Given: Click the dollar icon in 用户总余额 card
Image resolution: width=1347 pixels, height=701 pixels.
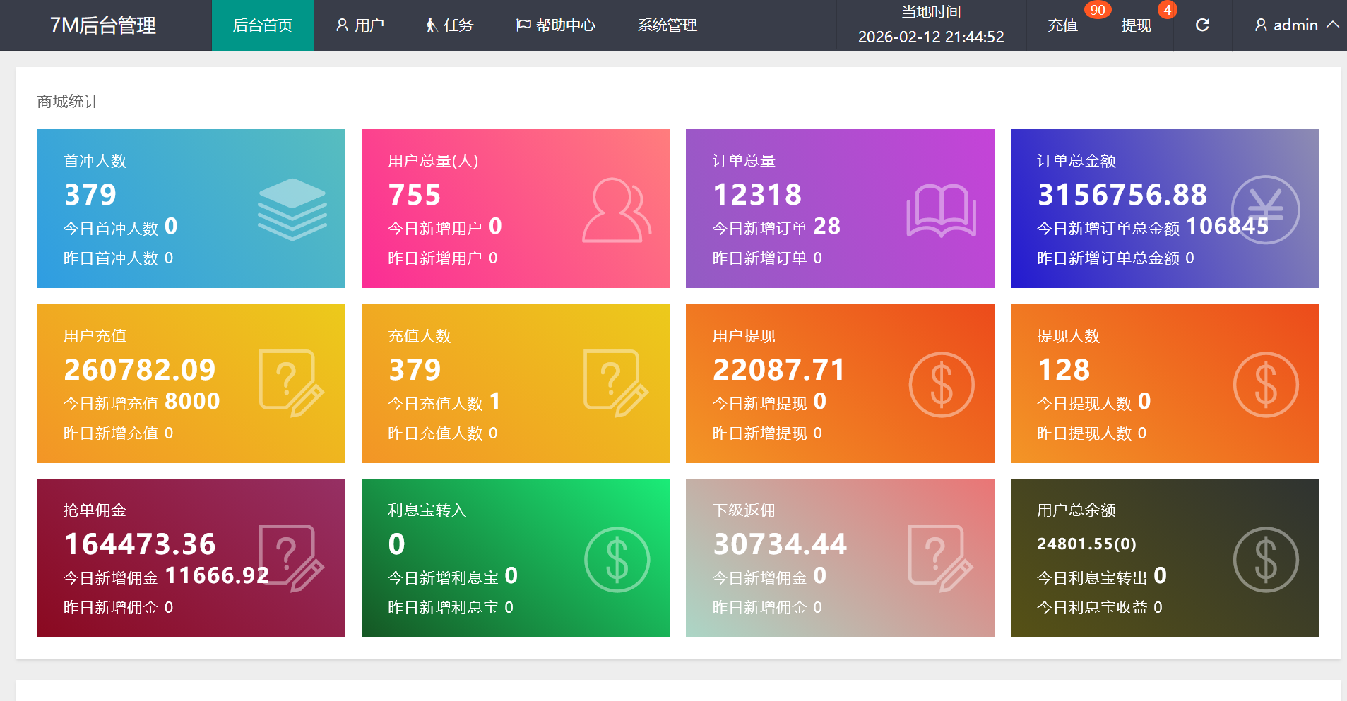Looking at the screenshot, I should point(1265,559).
